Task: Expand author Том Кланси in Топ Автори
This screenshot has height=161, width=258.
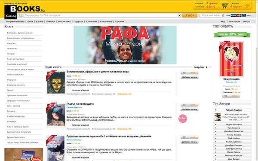Action: pos(232,128)
